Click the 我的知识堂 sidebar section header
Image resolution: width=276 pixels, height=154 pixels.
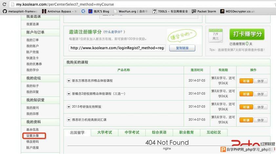[x=40, y=100]
